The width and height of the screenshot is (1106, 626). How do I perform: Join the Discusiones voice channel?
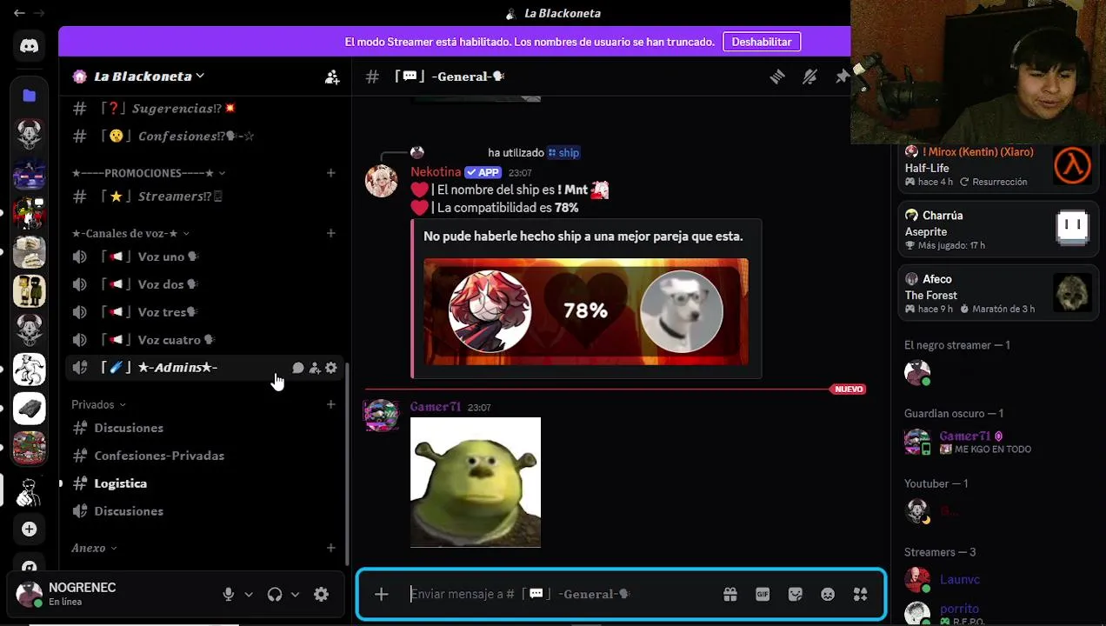click(x=204, y=511)
